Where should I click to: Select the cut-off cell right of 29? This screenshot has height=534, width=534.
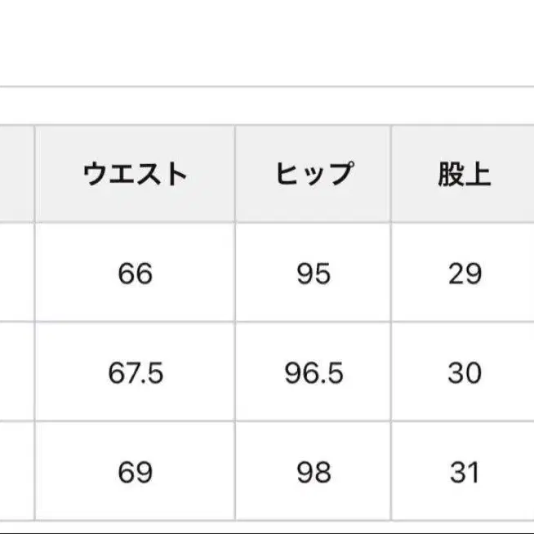(525, 273)
